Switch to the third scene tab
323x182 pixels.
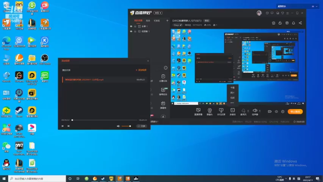(157, 21)
